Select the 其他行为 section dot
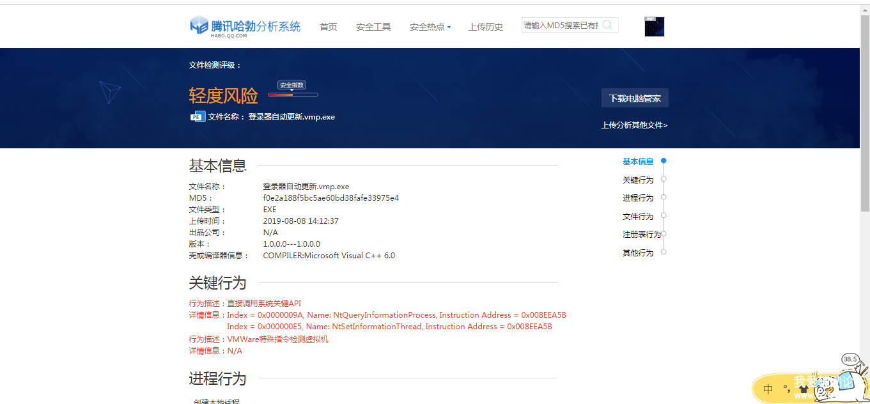Viewport: 870px width, 404px height. coord(664,252)
